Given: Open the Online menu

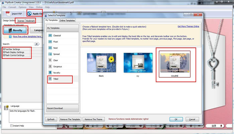Looking at the screenshot, I should point(39,7).
